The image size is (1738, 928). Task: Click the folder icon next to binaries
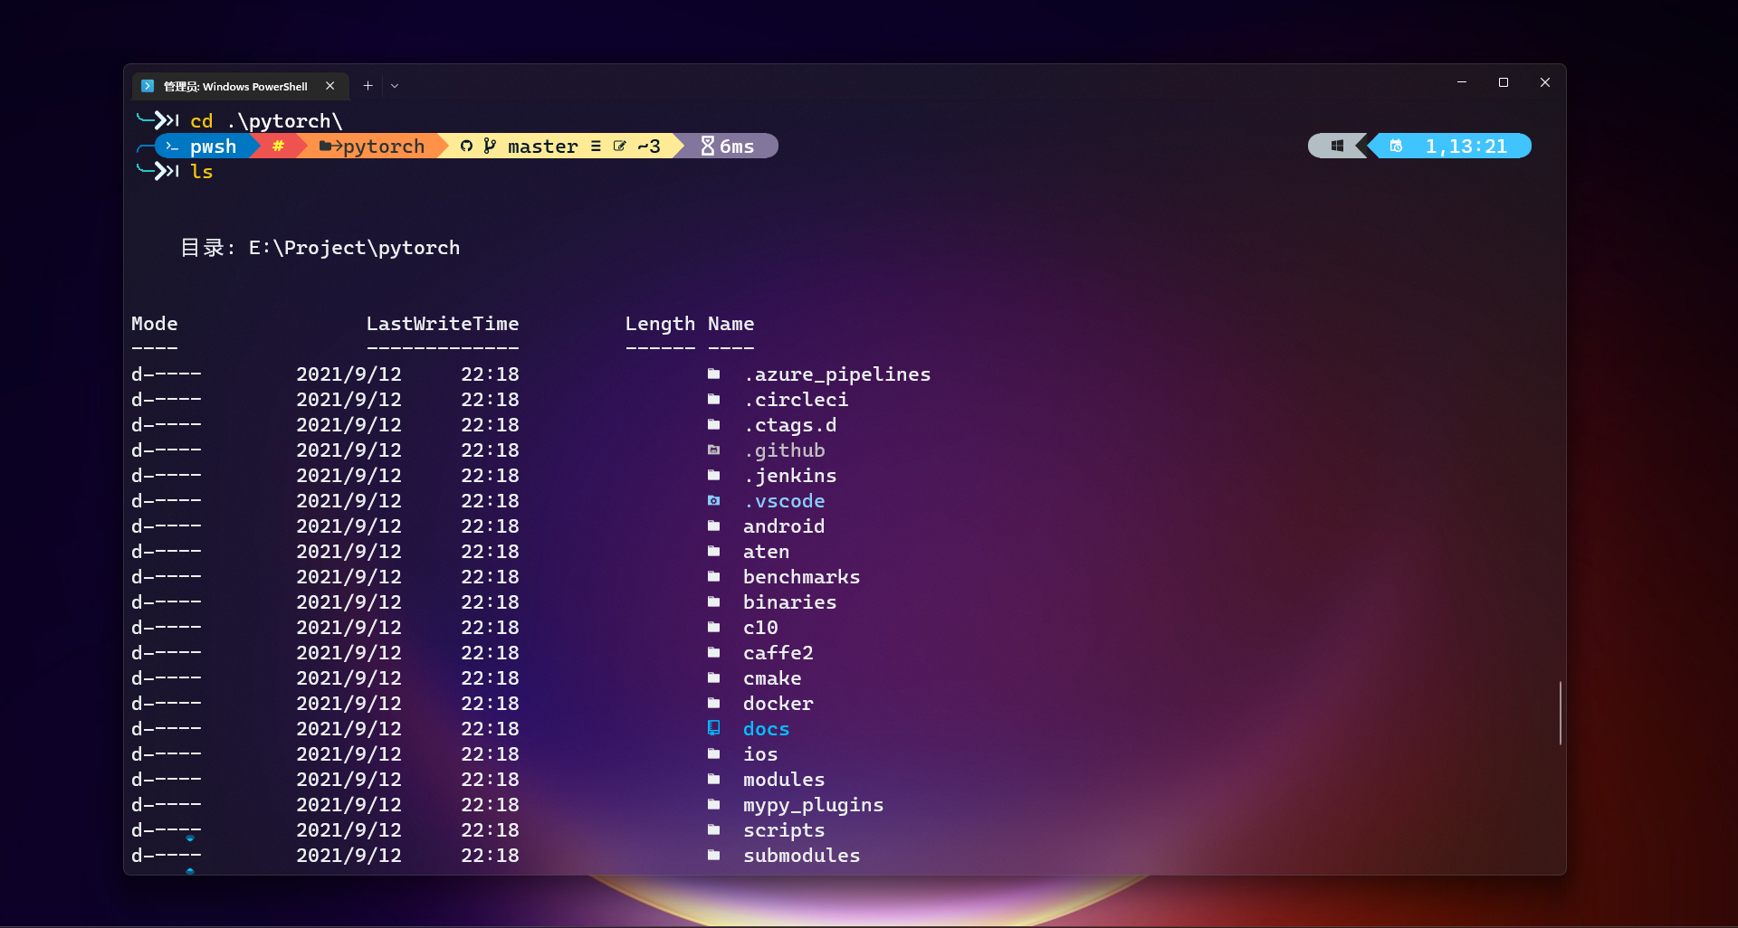tap(713, 602)
